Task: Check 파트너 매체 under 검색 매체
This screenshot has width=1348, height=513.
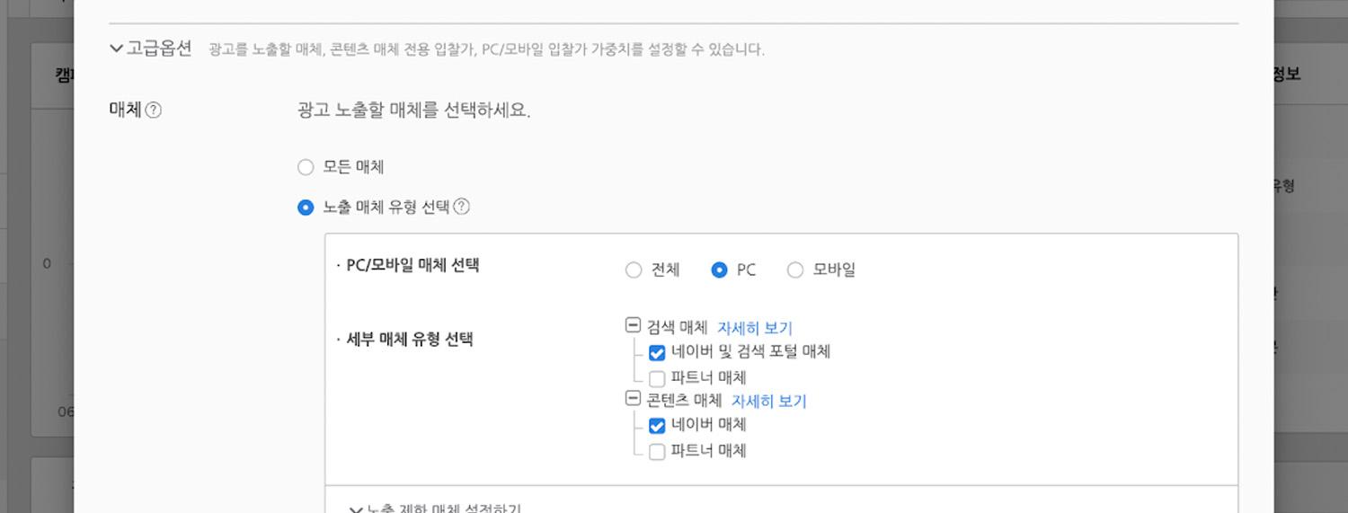Action: point(657,378)
